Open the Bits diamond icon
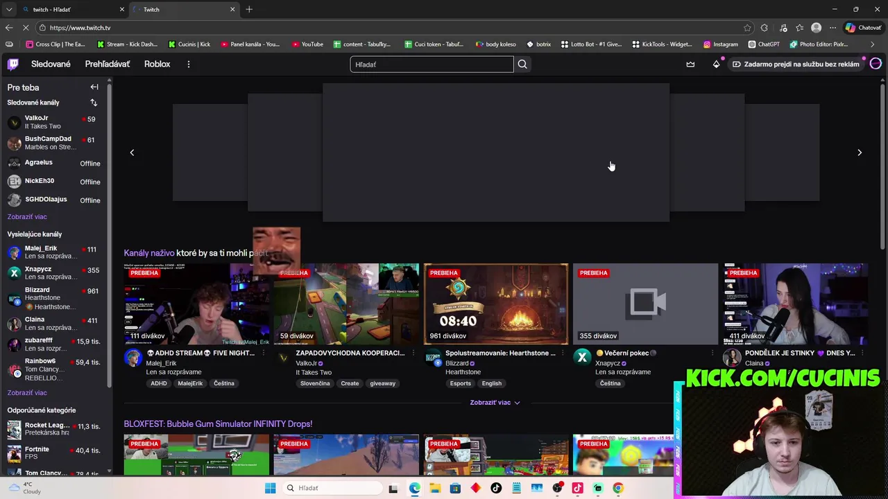Image resolution: width=888 pixels, height=499 pixels. (717, 64)
